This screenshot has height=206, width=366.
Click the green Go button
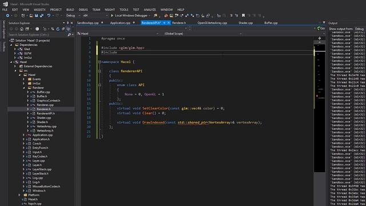coord(321,28)
